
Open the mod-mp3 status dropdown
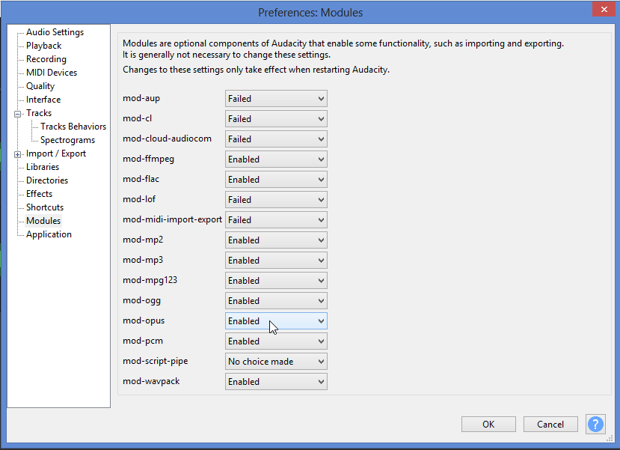click(x=276, y=260)
